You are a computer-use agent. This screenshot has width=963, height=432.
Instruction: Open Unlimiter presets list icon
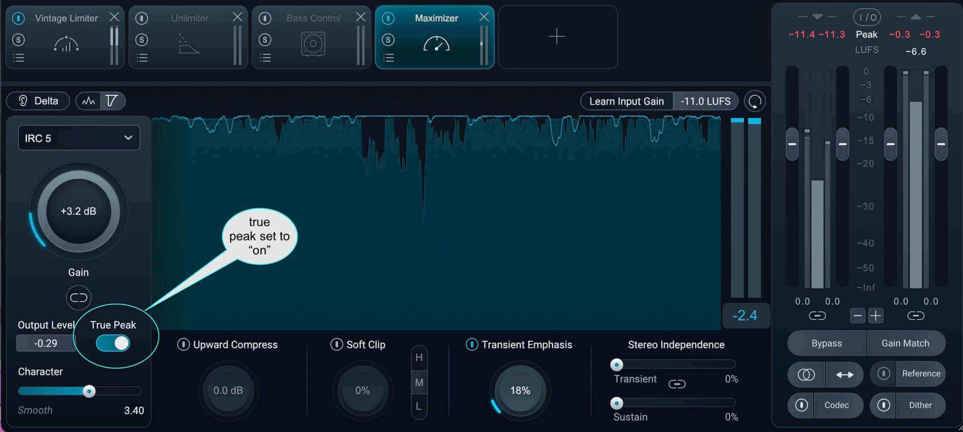coord(142,58)
